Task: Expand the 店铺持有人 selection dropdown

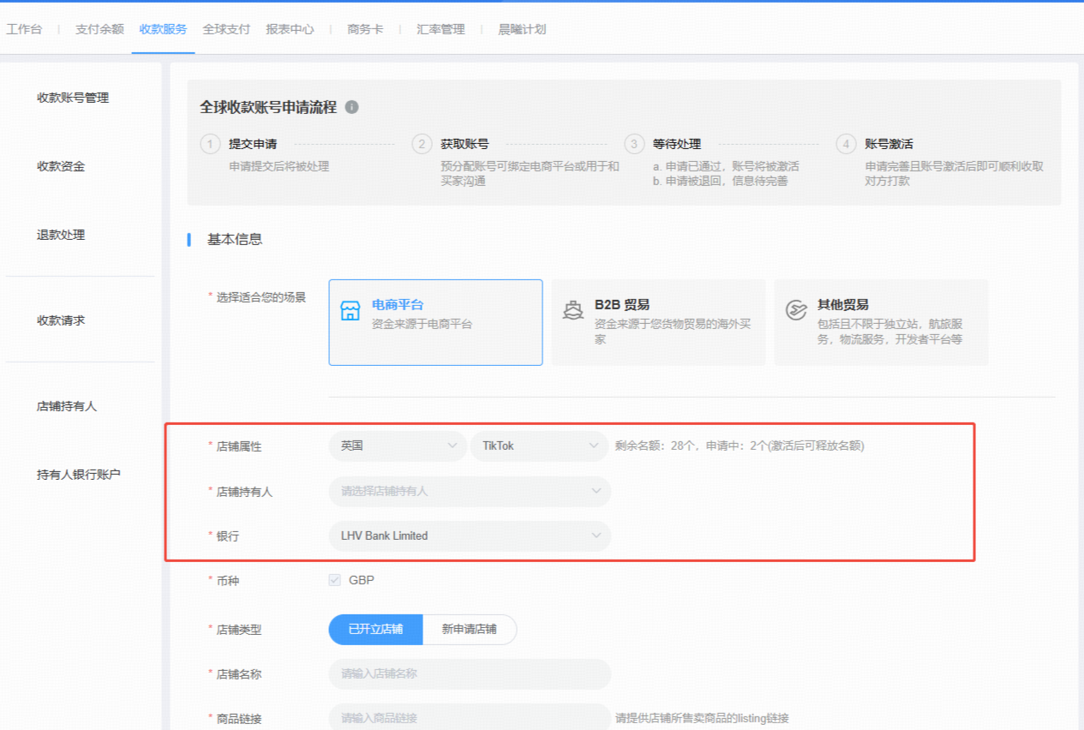Action: 470,491
